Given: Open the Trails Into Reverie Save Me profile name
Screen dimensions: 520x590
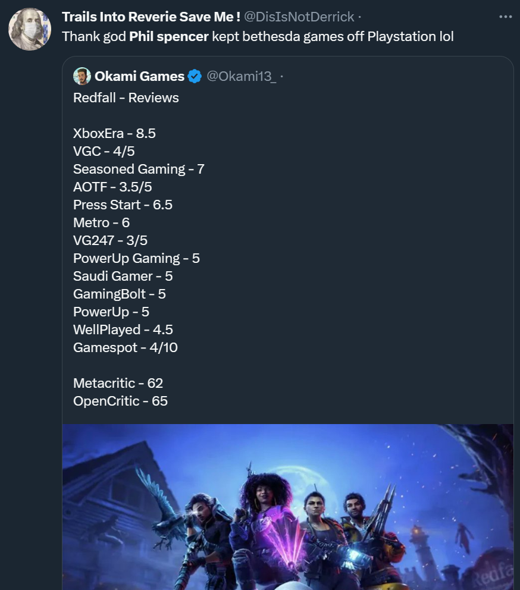Looking at the screenshot, I should 151,17.
